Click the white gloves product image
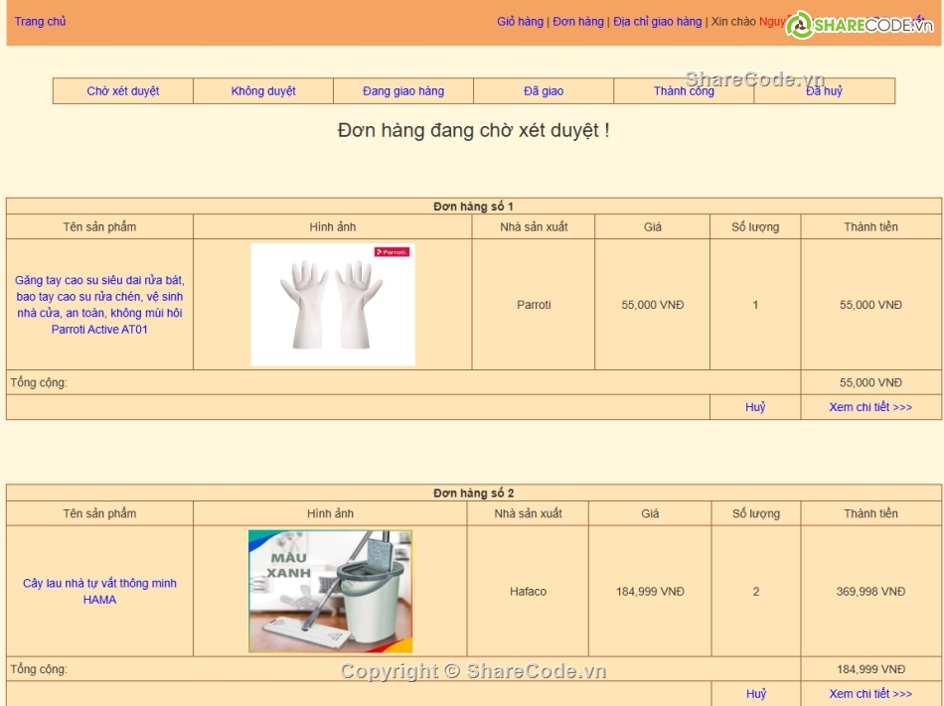 pos(333,304)
